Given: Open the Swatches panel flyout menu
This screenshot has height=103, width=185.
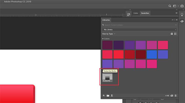Looking at the screenshot, I should [176, 13].
